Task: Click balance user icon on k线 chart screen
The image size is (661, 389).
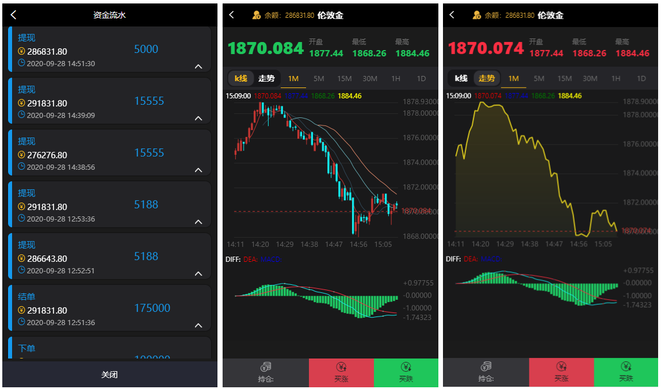Action: click(257, 15)
